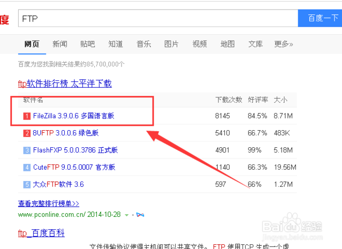Open ftp软件排行榜 太平洋下载 result link

tap(65, 84)
